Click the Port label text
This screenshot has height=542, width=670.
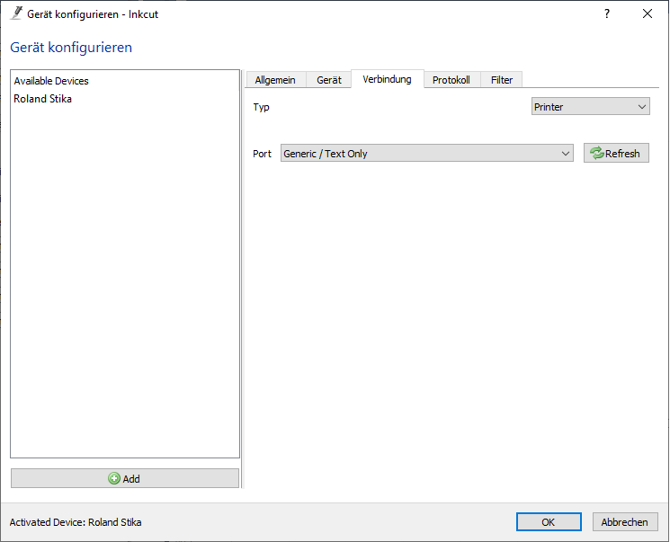(262, 154)
